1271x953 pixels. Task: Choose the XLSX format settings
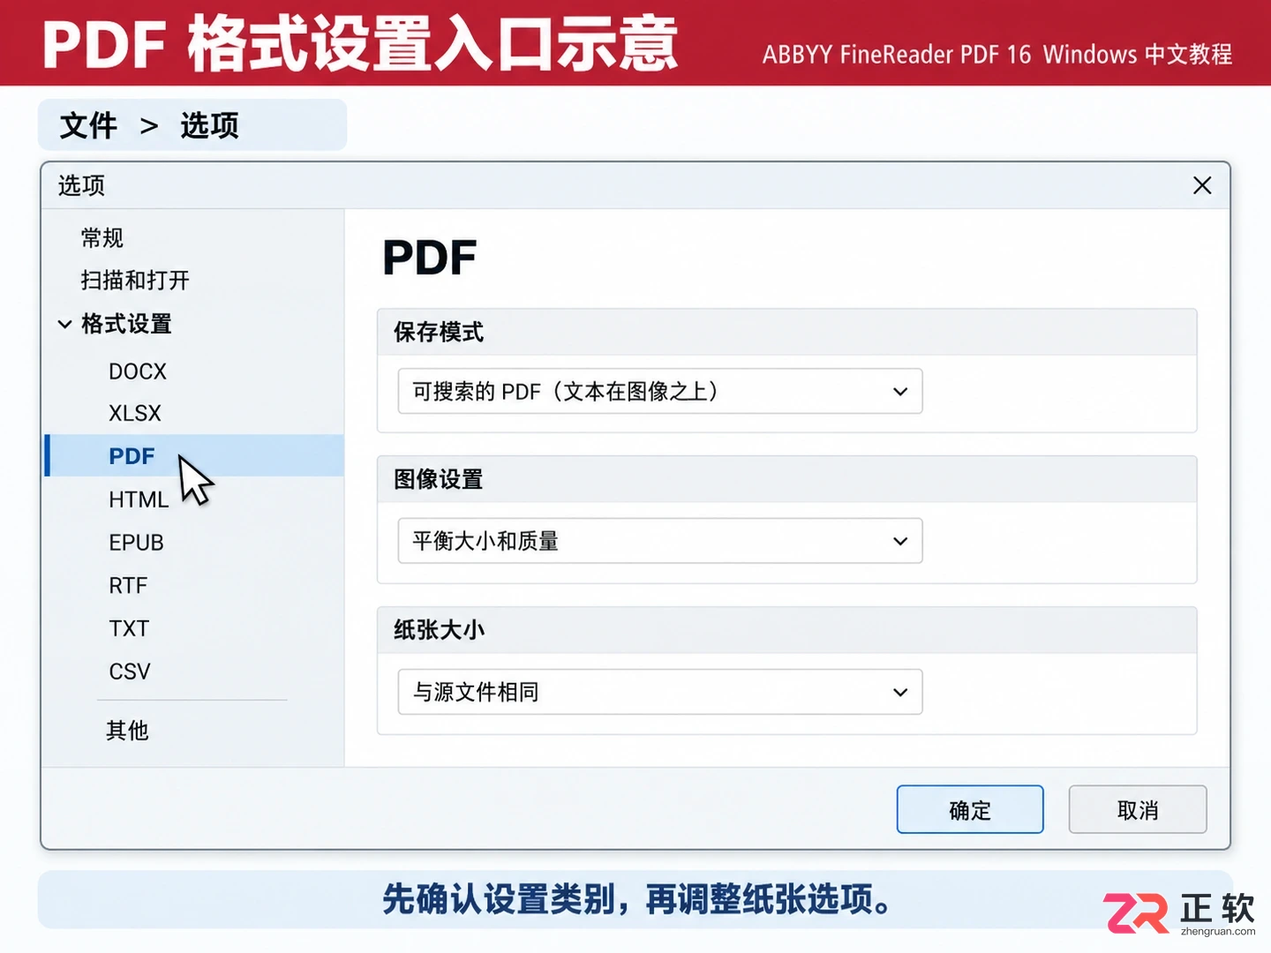(135, 413)
